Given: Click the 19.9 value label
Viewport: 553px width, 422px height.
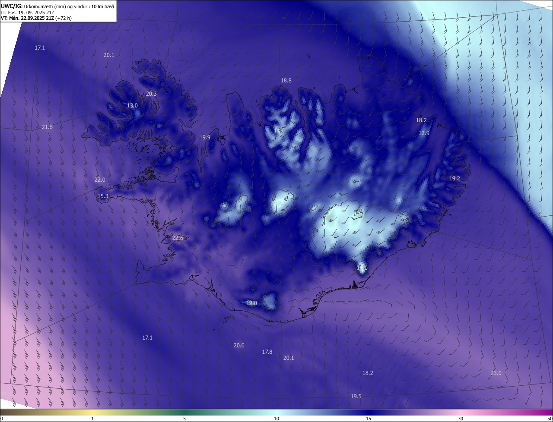Looking at the screenshot, I should (205, 137).
